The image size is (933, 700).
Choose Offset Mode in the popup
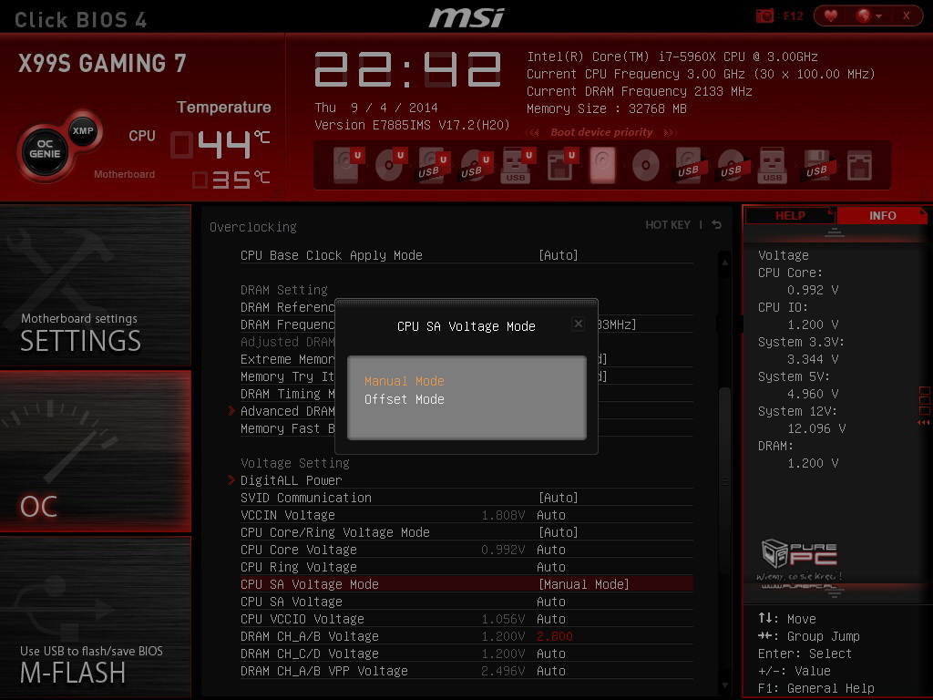[x=404, y=399]
